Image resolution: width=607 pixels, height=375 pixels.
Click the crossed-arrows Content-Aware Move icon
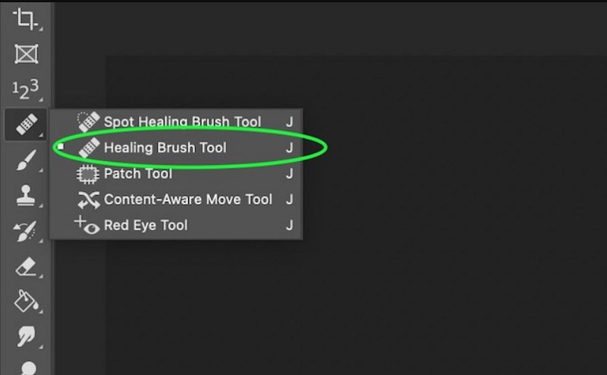tap(89, 200)
